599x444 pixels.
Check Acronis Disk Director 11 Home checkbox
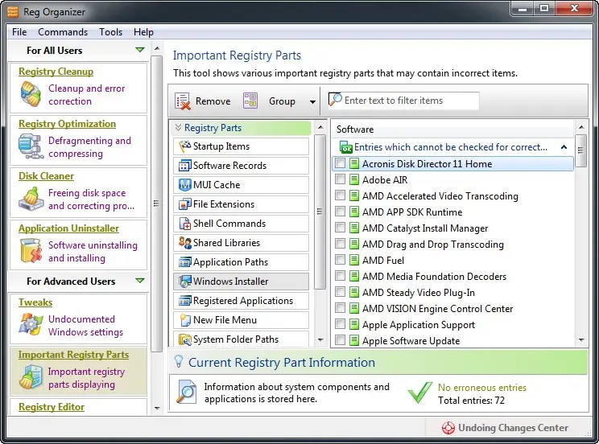340,163
